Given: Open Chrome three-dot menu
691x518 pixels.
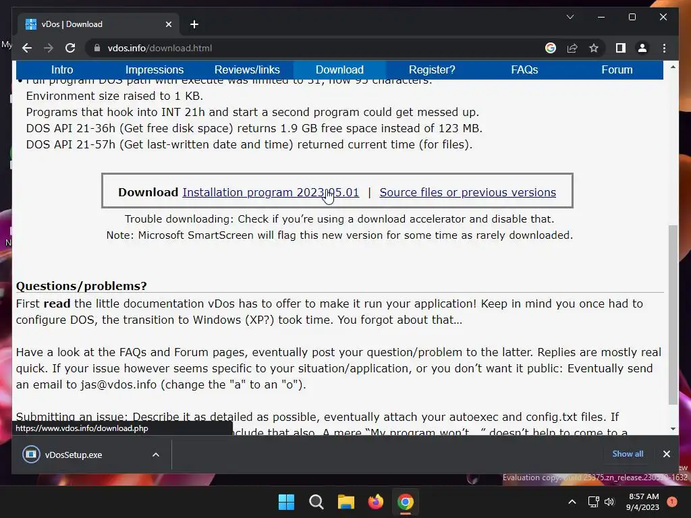Looking at the screenshot, I should coord(664,48).
